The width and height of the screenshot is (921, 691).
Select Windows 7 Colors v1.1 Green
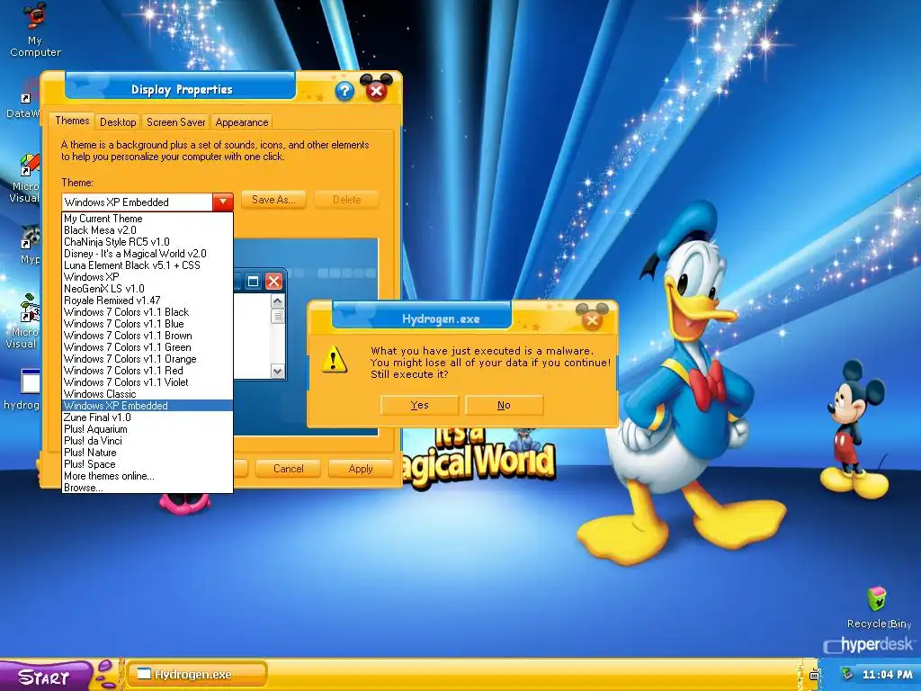148,347
